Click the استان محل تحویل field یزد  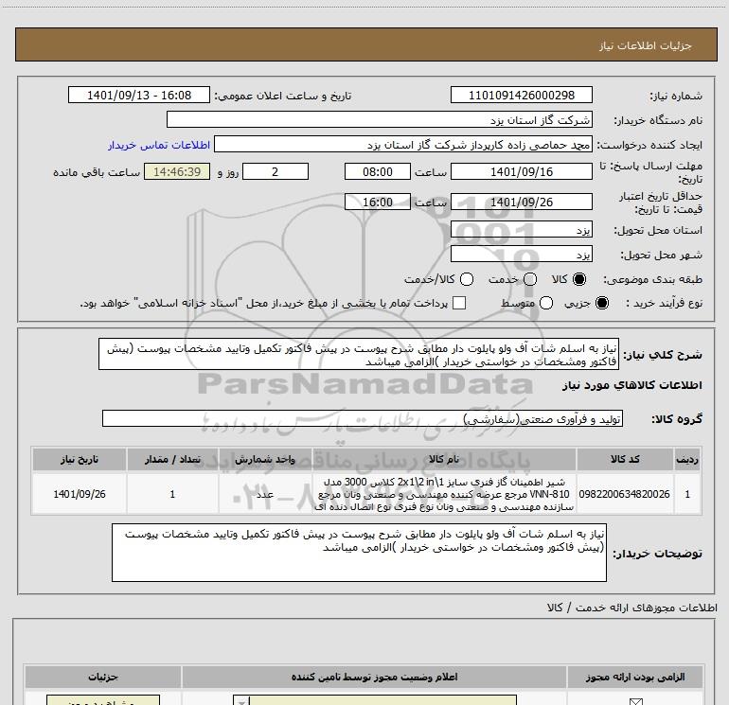pos(521,230)
